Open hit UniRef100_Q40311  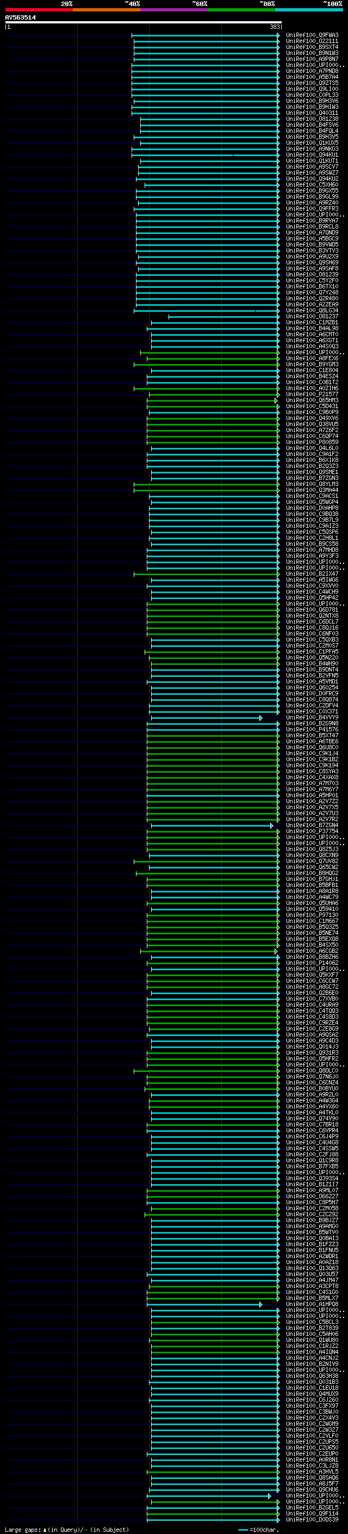click(x=312, y=113)
